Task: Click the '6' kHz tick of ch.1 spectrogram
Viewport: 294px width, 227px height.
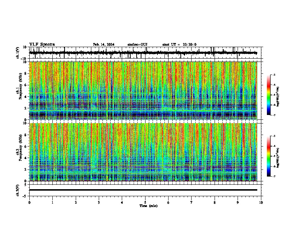Action: (26, 85)
